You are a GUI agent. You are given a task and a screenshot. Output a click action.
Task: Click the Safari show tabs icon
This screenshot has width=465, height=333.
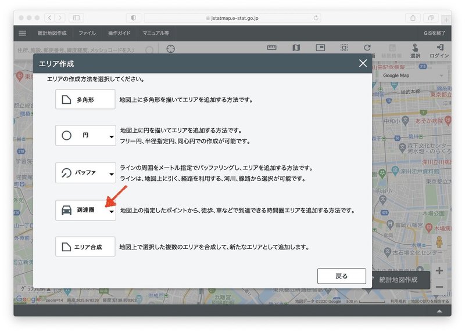431,18
